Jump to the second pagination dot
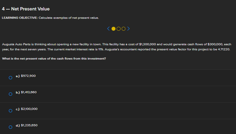Image resolution: width=236 pixels, height=134 pixels. click(119, 29)
